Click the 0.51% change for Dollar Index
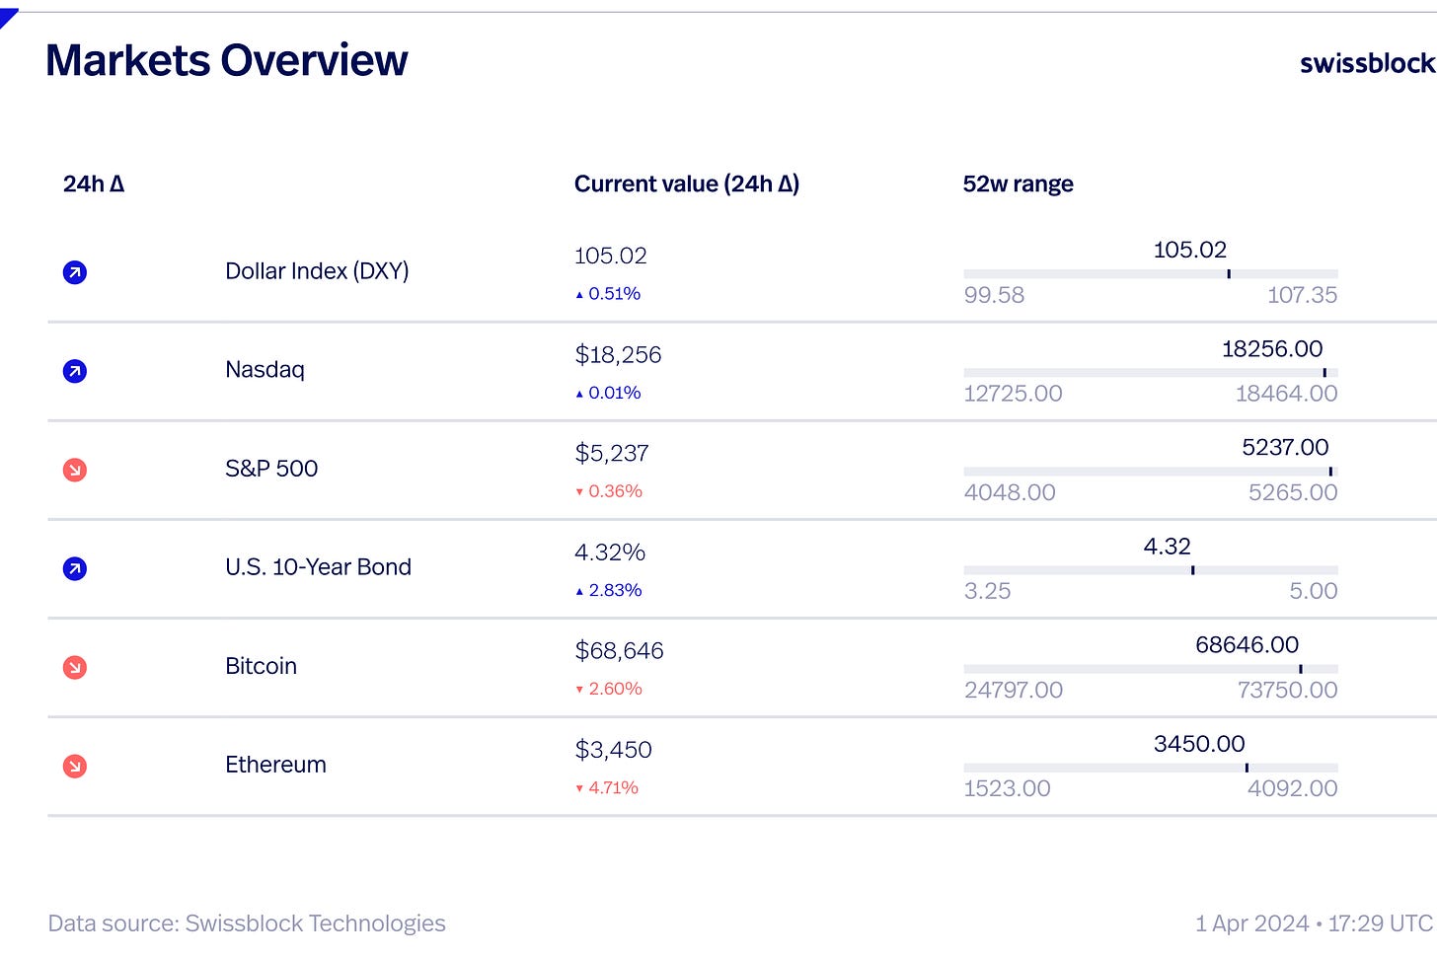The image size is (1437, 958). click(x=608, y=294)
